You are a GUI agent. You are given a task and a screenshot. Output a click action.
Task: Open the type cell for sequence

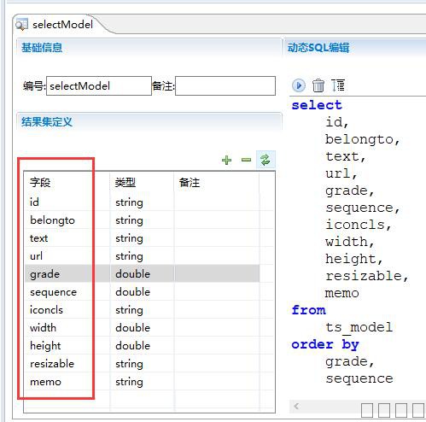tap(142, 292)
